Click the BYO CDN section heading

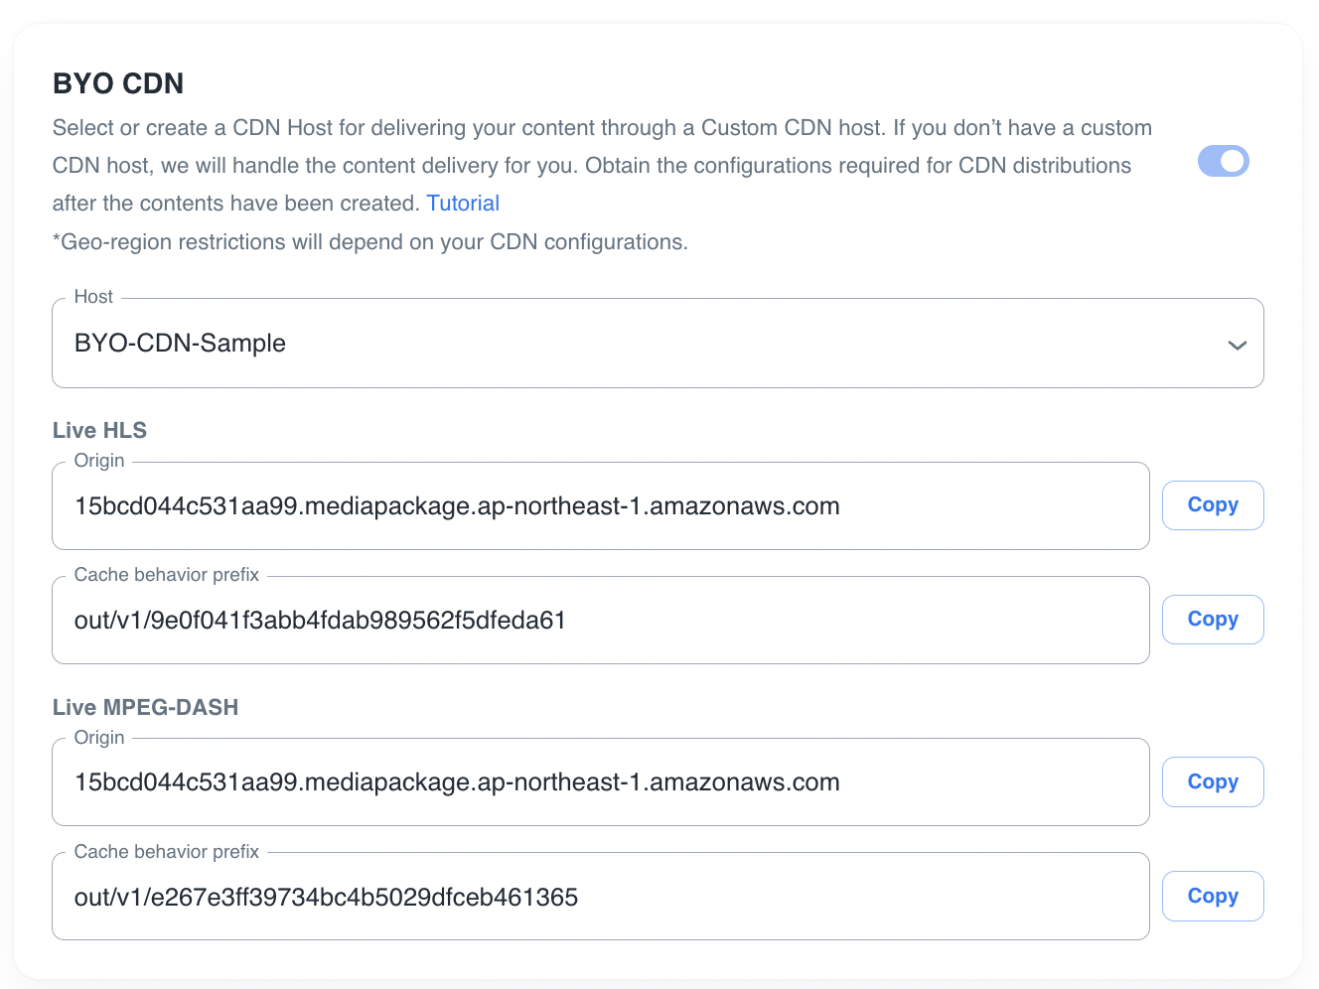pos(118,83)
